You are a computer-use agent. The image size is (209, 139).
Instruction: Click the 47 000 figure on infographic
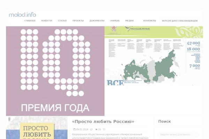coord(193,43)
